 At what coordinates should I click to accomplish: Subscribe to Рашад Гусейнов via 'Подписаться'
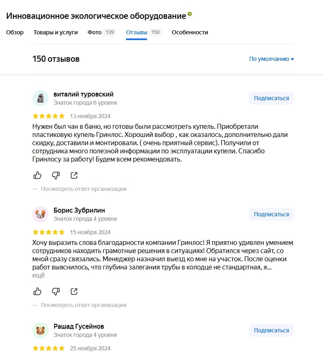point(271,330)
